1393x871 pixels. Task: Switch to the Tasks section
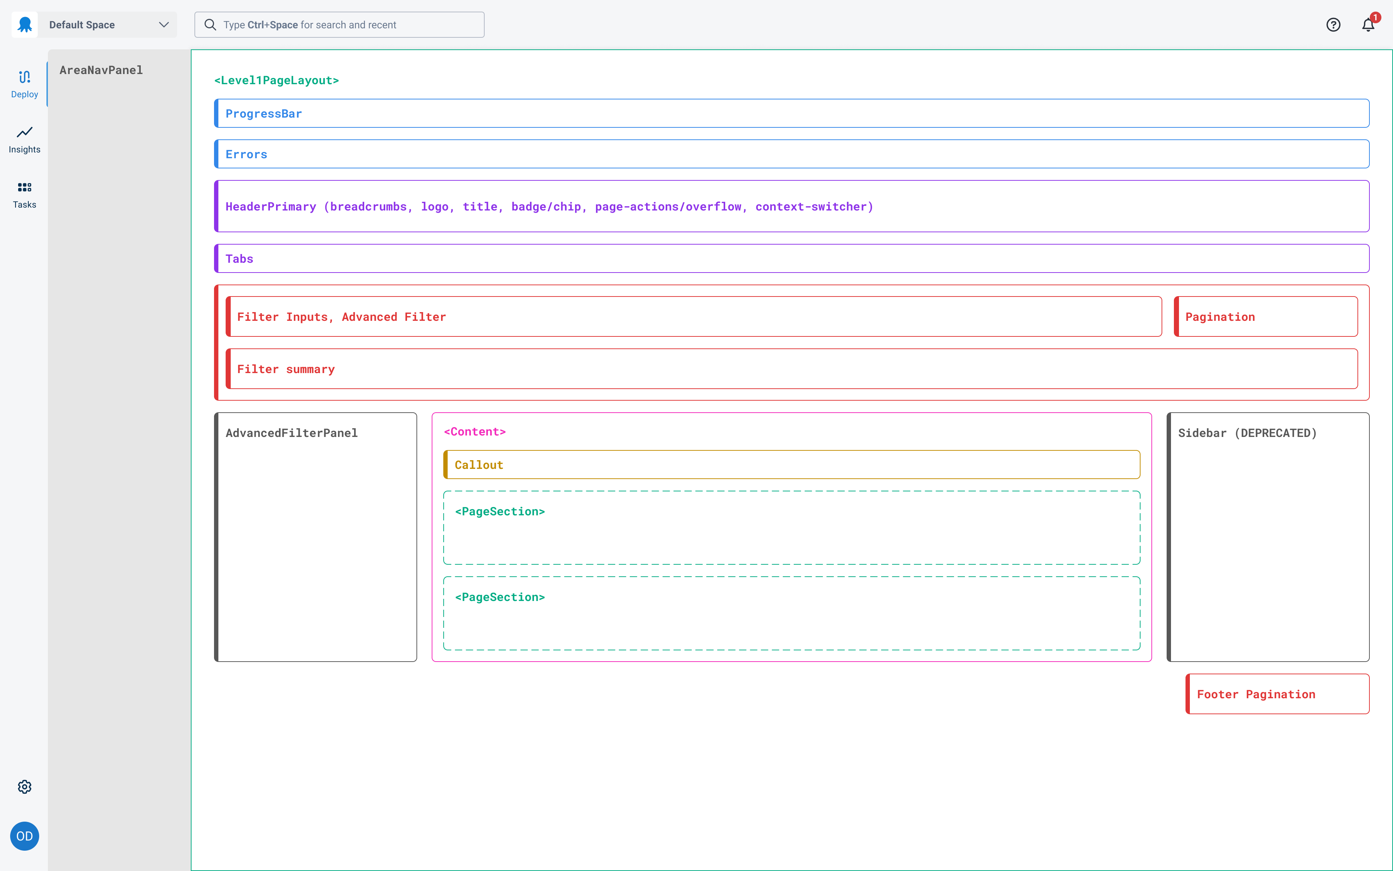click(24, 194)
